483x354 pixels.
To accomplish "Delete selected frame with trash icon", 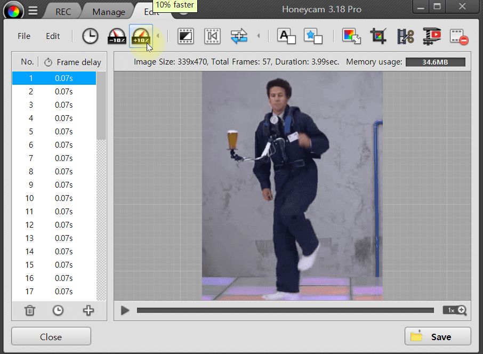I will 30,310.
